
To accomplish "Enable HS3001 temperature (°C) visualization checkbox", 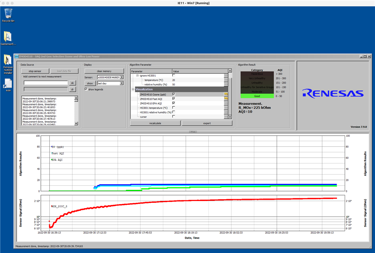I will (x=174, y=108).
